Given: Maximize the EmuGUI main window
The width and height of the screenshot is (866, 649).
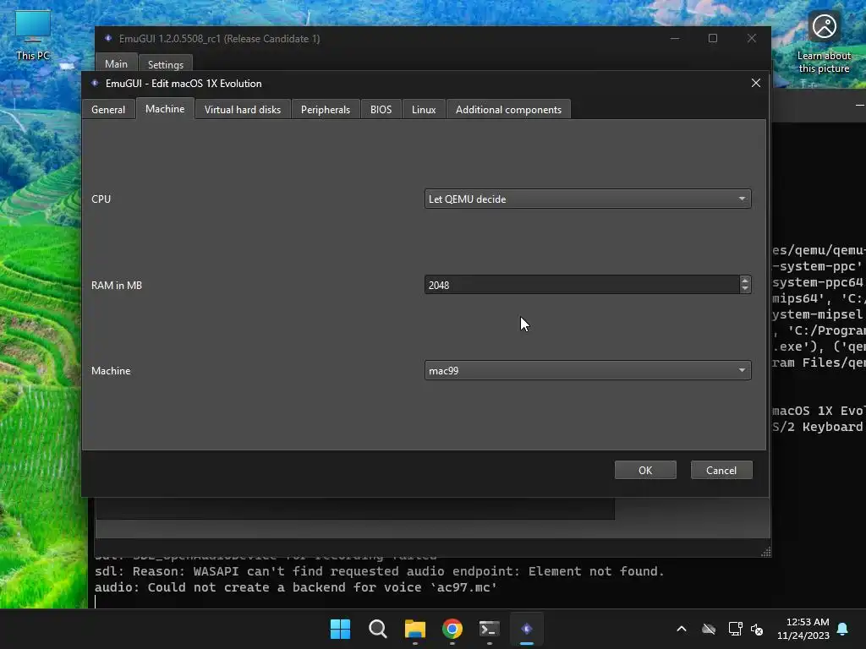Looking at the screenshot, I should tap(713, 38).
